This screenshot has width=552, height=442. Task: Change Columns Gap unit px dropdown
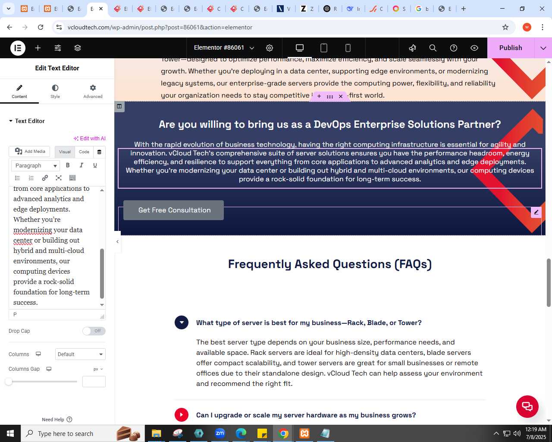98,369
